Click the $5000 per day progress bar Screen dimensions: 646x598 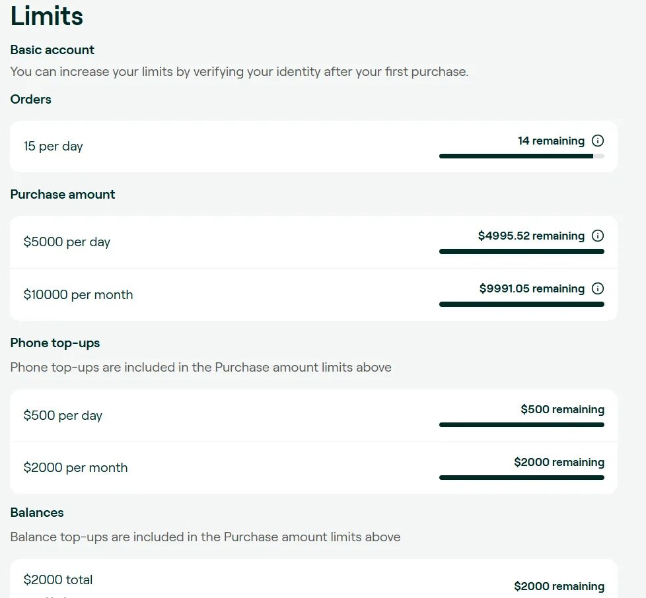[x=522, y=251]
